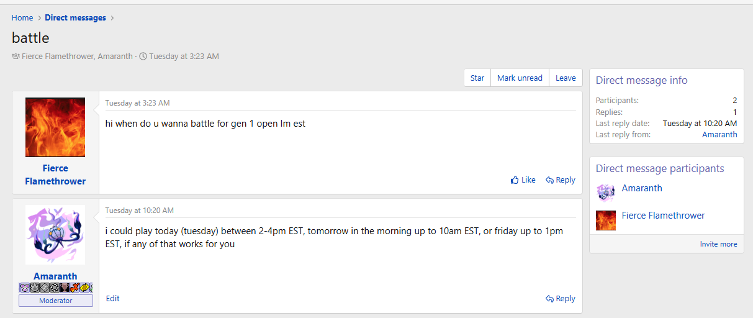This screenshot has width=753, height=318.
Task: Leave the direct message conversation
Action: pos(566,78)
